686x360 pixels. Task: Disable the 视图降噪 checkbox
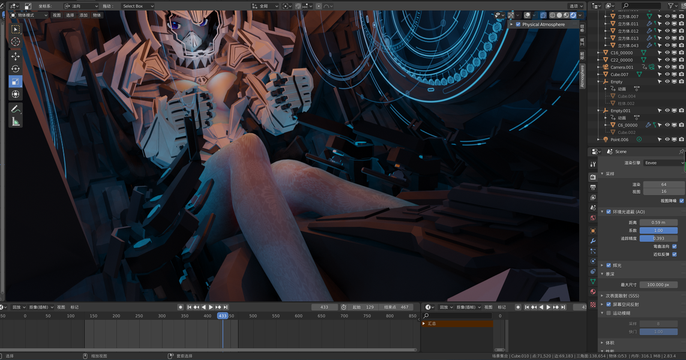pyautogui.click(x=682, y=201)
